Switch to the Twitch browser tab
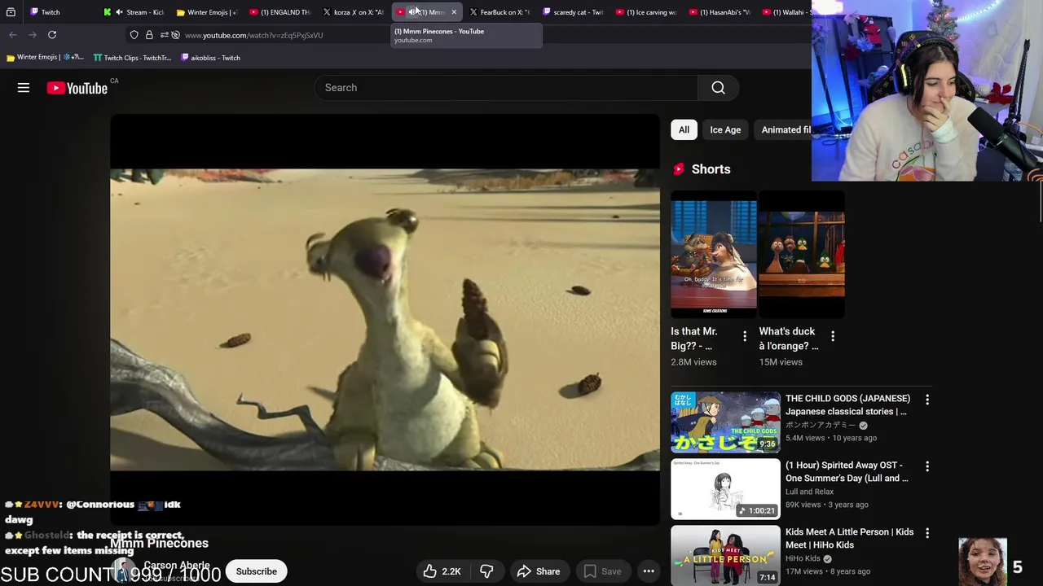The height and width of the screenshot is (586, 1043). coord(51,12)
